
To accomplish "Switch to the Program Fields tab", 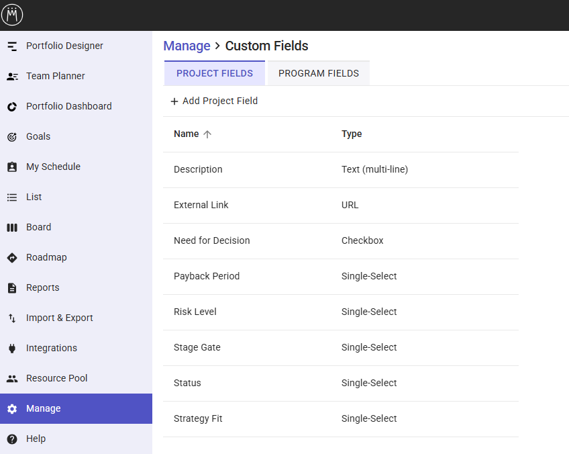I will (318, 73).
